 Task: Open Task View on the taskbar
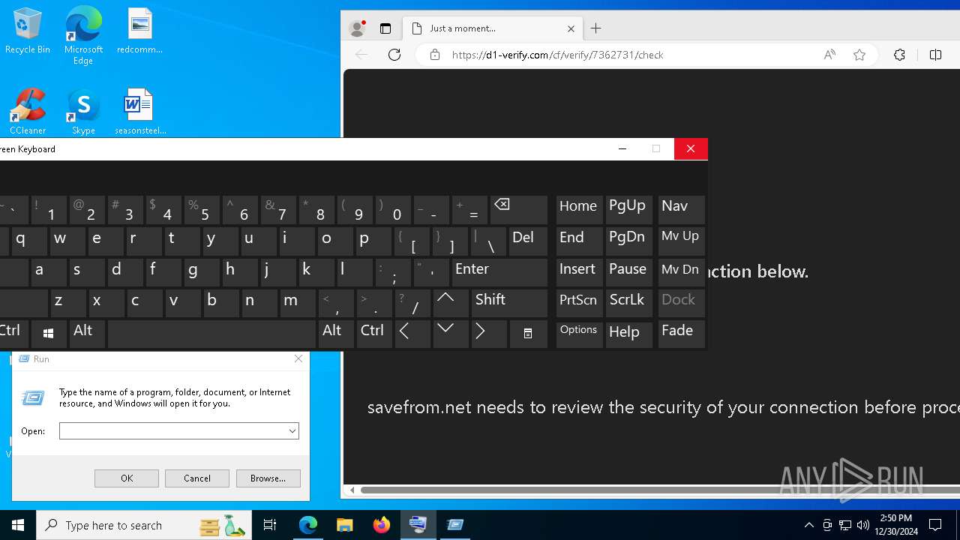click(270, 525)
